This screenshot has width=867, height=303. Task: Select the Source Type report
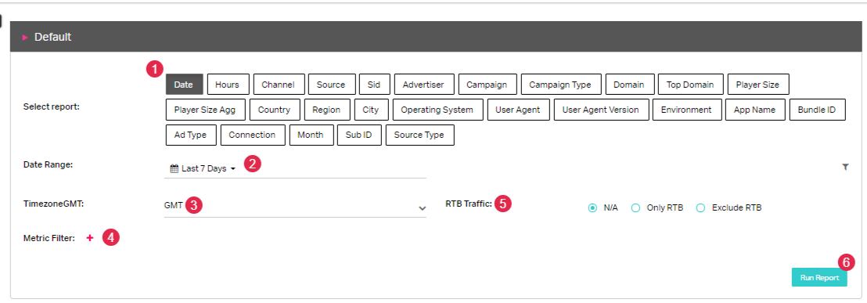pos(419,135)
